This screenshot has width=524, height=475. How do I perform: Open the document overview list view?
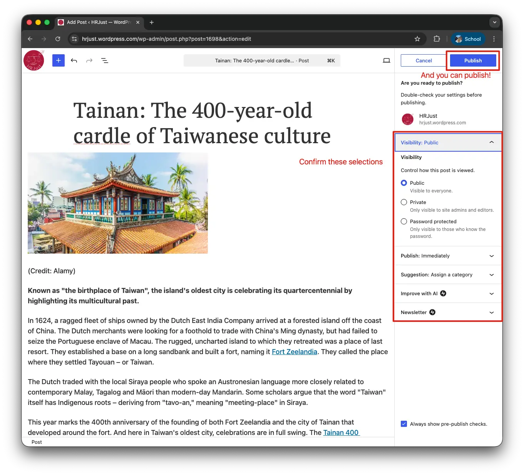[x=105, y=60]
